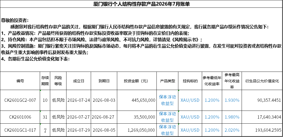
Task: Click the line starting 2、持仓风险
Action: [102, 40]
